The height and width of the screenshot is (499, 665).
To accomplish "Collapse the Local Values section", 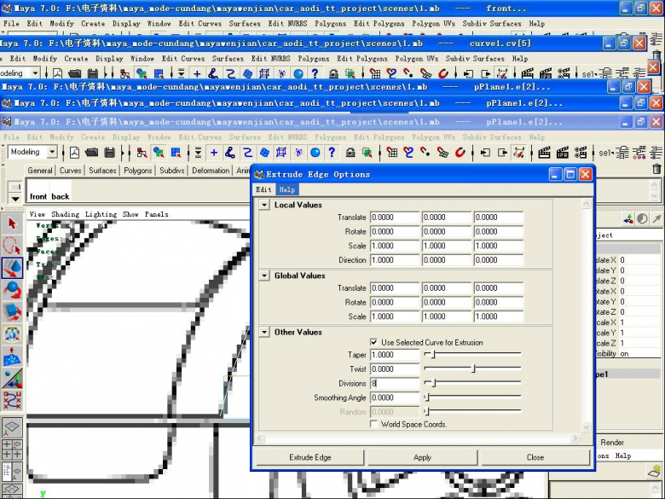I will coord(264,205).
